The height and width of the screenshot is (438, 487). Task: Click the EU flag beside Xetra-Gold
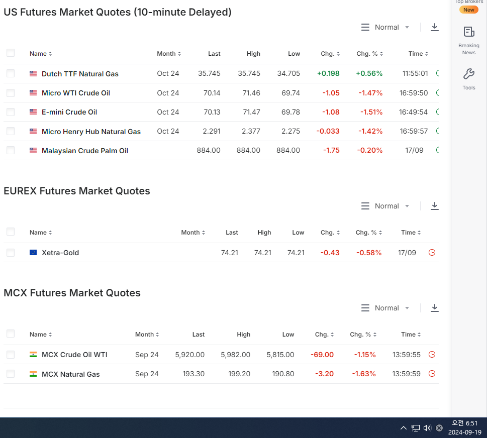tap(33, 252)
